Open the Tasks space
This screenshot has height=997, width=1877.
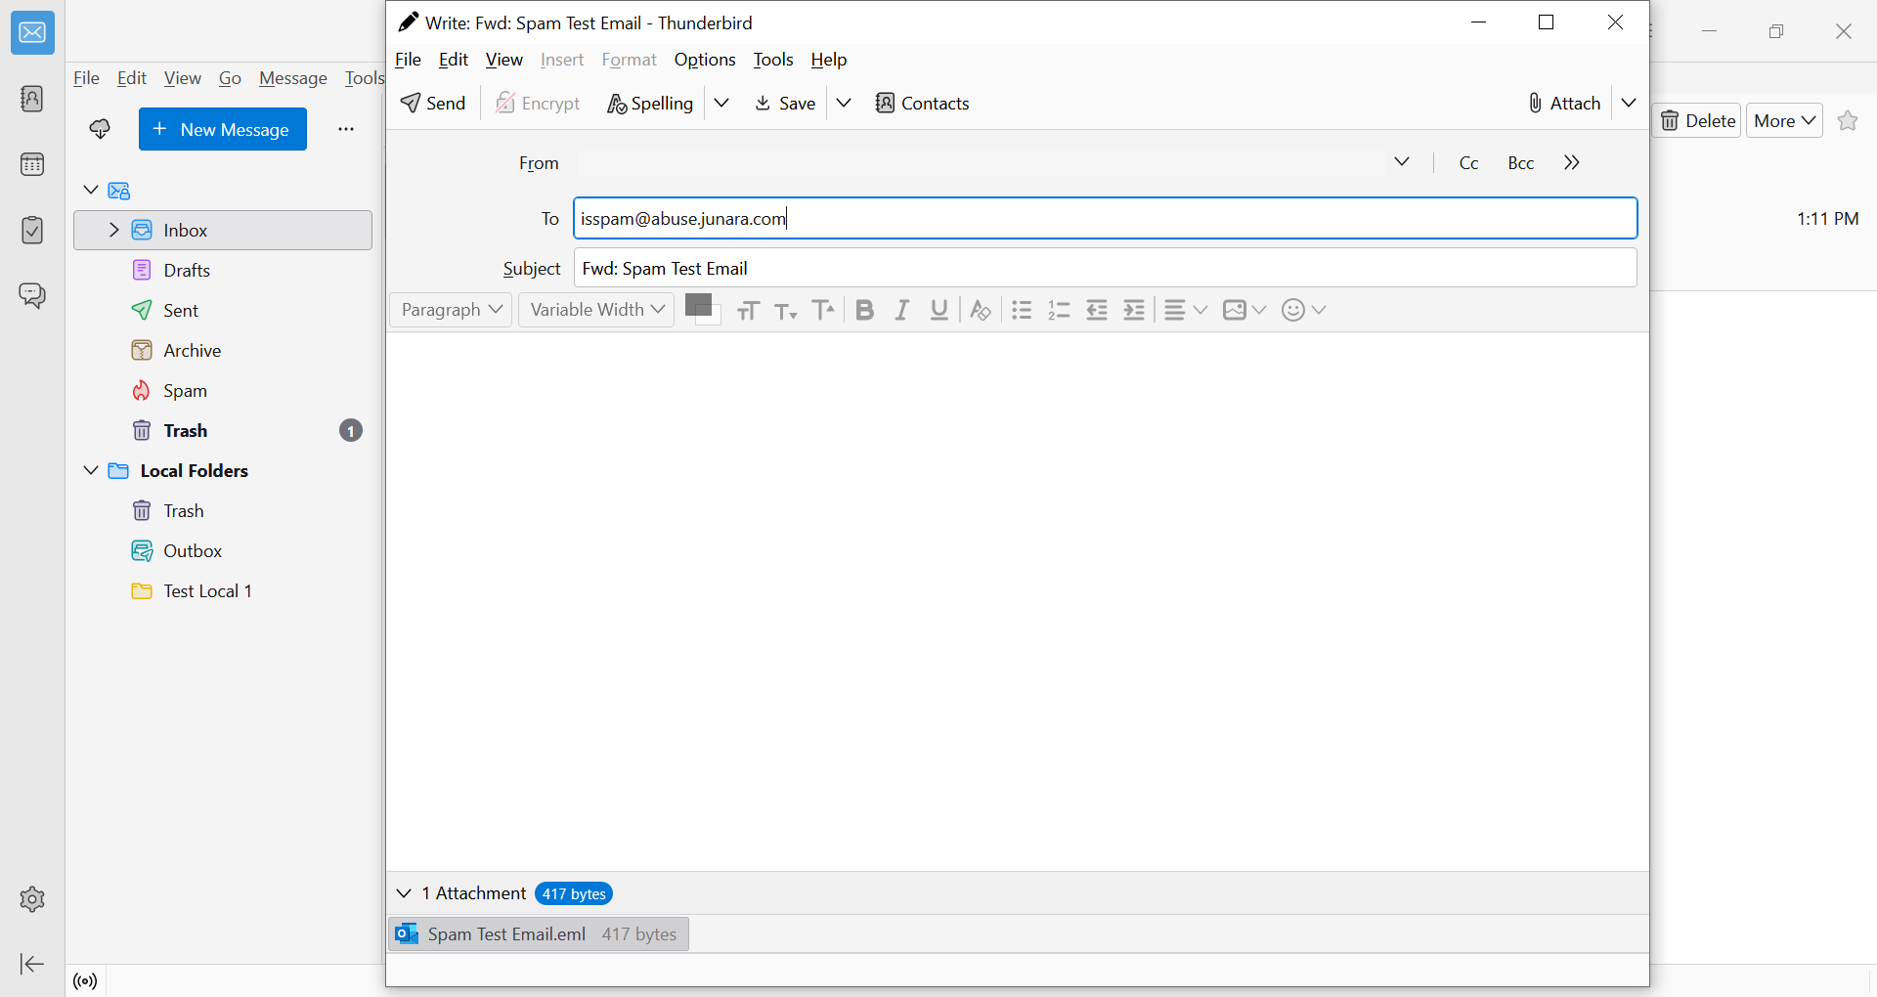(32, 230)
